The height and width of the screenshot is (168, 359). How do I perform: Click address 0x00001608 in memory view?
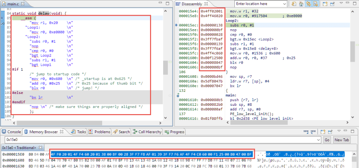[14, 160]
